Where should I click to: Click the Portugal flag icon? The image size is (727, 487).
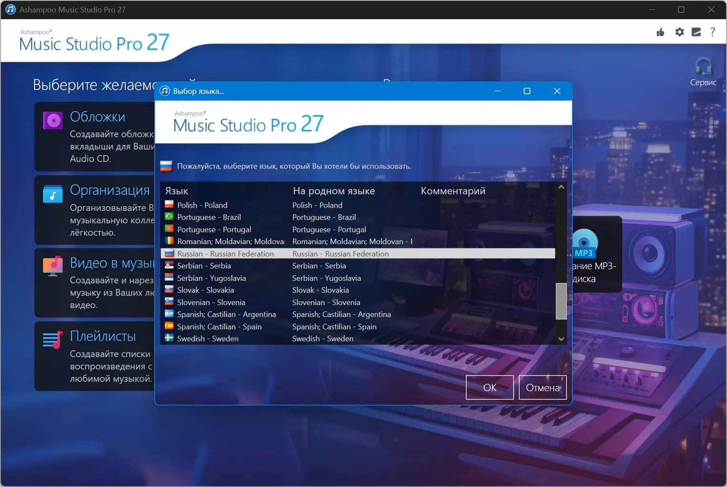pyautogui.click(x=169, y=229)
